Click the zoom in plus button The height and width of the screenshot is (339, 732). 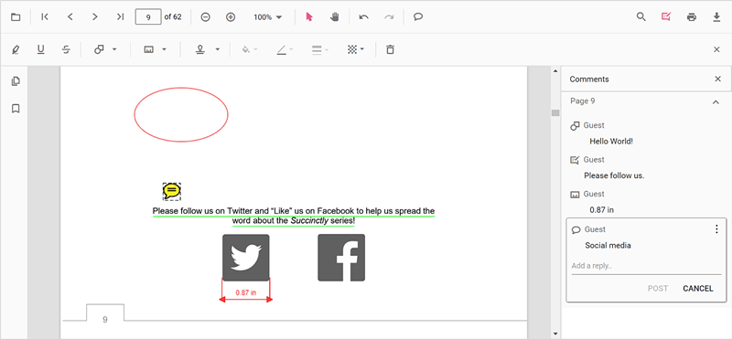click(x=231, y=17)
